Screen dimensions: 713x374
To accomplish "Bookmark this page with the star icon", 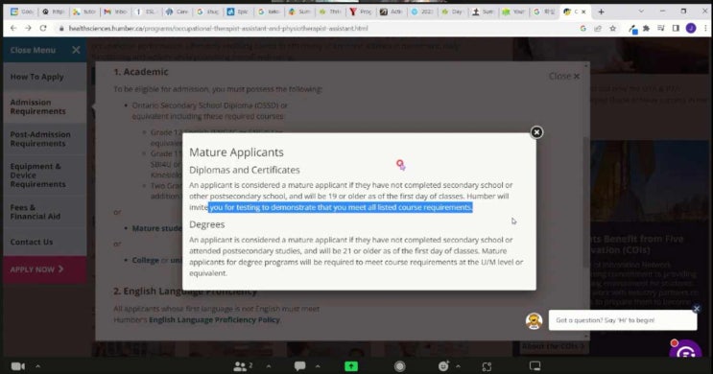I will click(613, 28).
